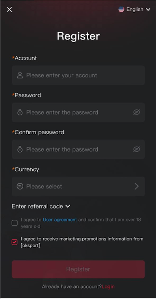This screenshot has height=299, width=156.
Task: Focus the Confirm password input field
Action: pyautogui.click(x=78, y=149)
